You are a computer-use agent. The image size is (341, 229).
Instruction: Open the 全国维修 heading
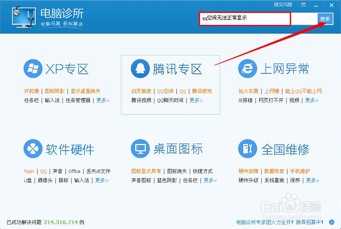click(285, 149)
